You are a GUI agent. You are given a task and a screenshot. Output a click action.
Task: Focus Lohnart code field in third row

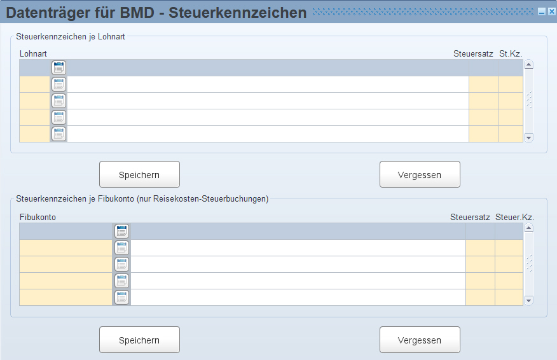pos(34,101)
